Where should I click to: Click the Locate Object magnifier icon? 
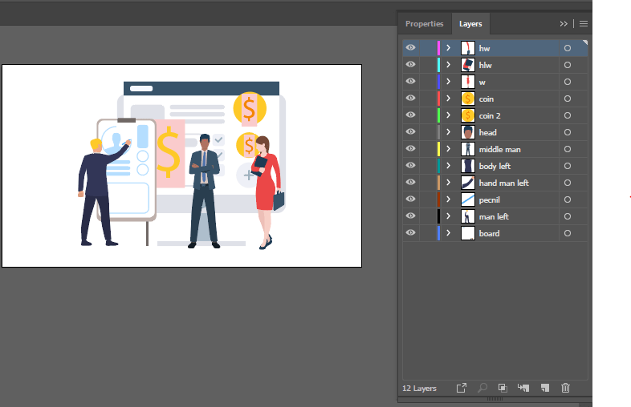coord(482,388)
